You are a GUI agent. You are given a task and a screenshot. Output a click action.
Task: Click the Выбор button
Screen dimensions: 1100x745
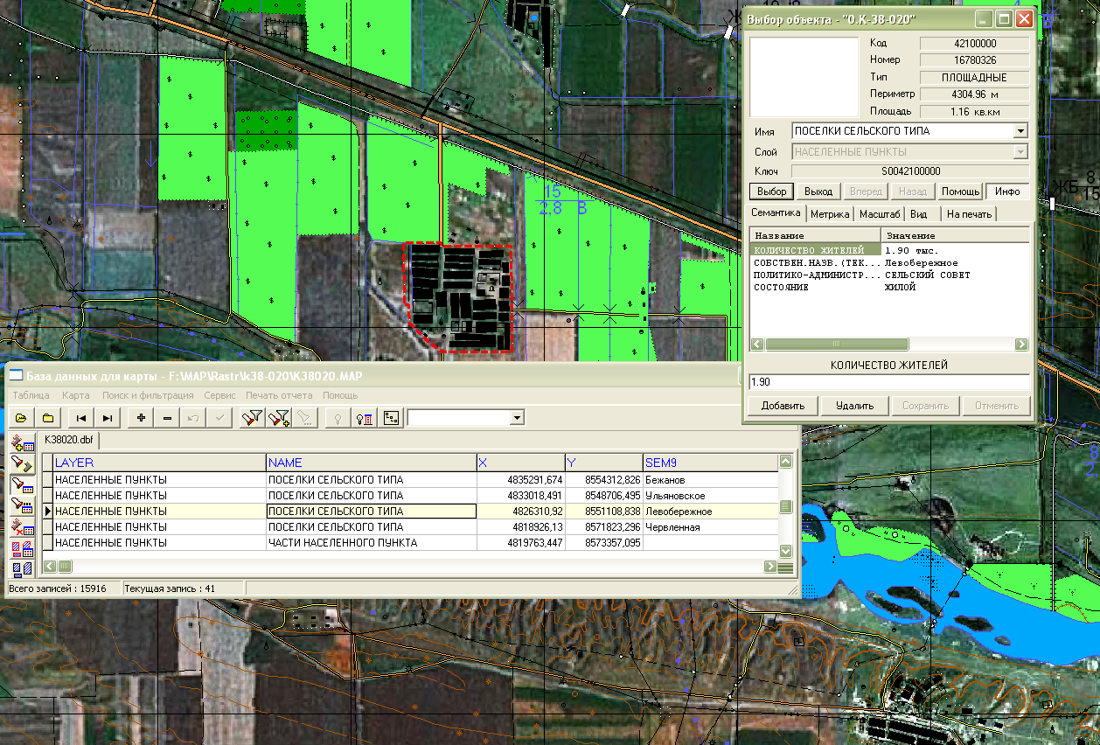click(x=771, y=191)
